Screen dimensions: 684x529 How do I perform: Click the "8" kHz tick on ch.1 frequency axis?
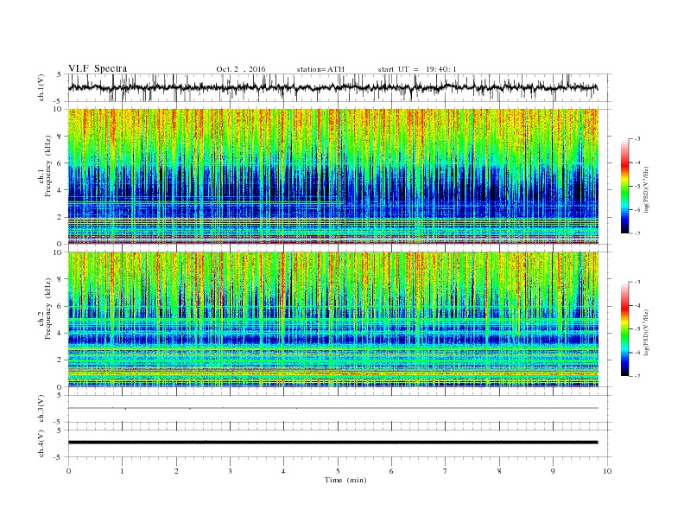(x=60, y=137)
